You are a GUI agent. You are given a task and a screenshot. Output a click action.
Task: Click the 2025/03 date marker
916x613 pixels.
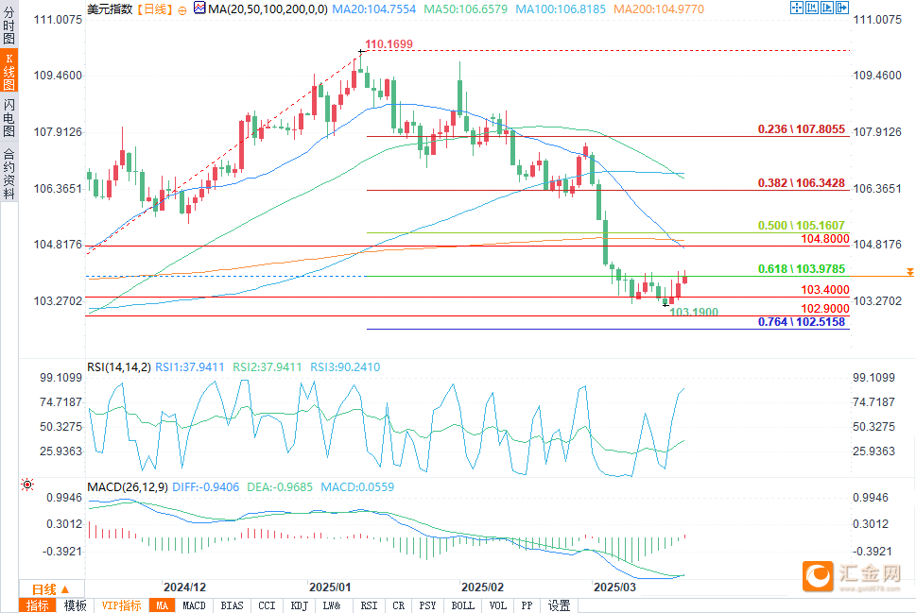[614, 587]
